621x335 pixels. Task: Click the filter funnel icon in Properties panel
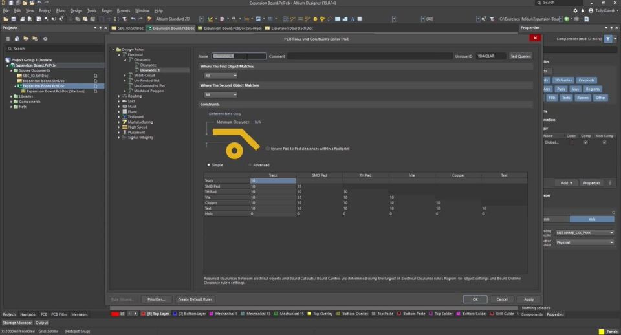tap(608, 39)
